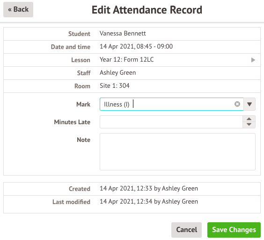264x240 pixels.
Task: Save Changes to the attendance record
Action: pyautogui.click(x=234, y=230)
